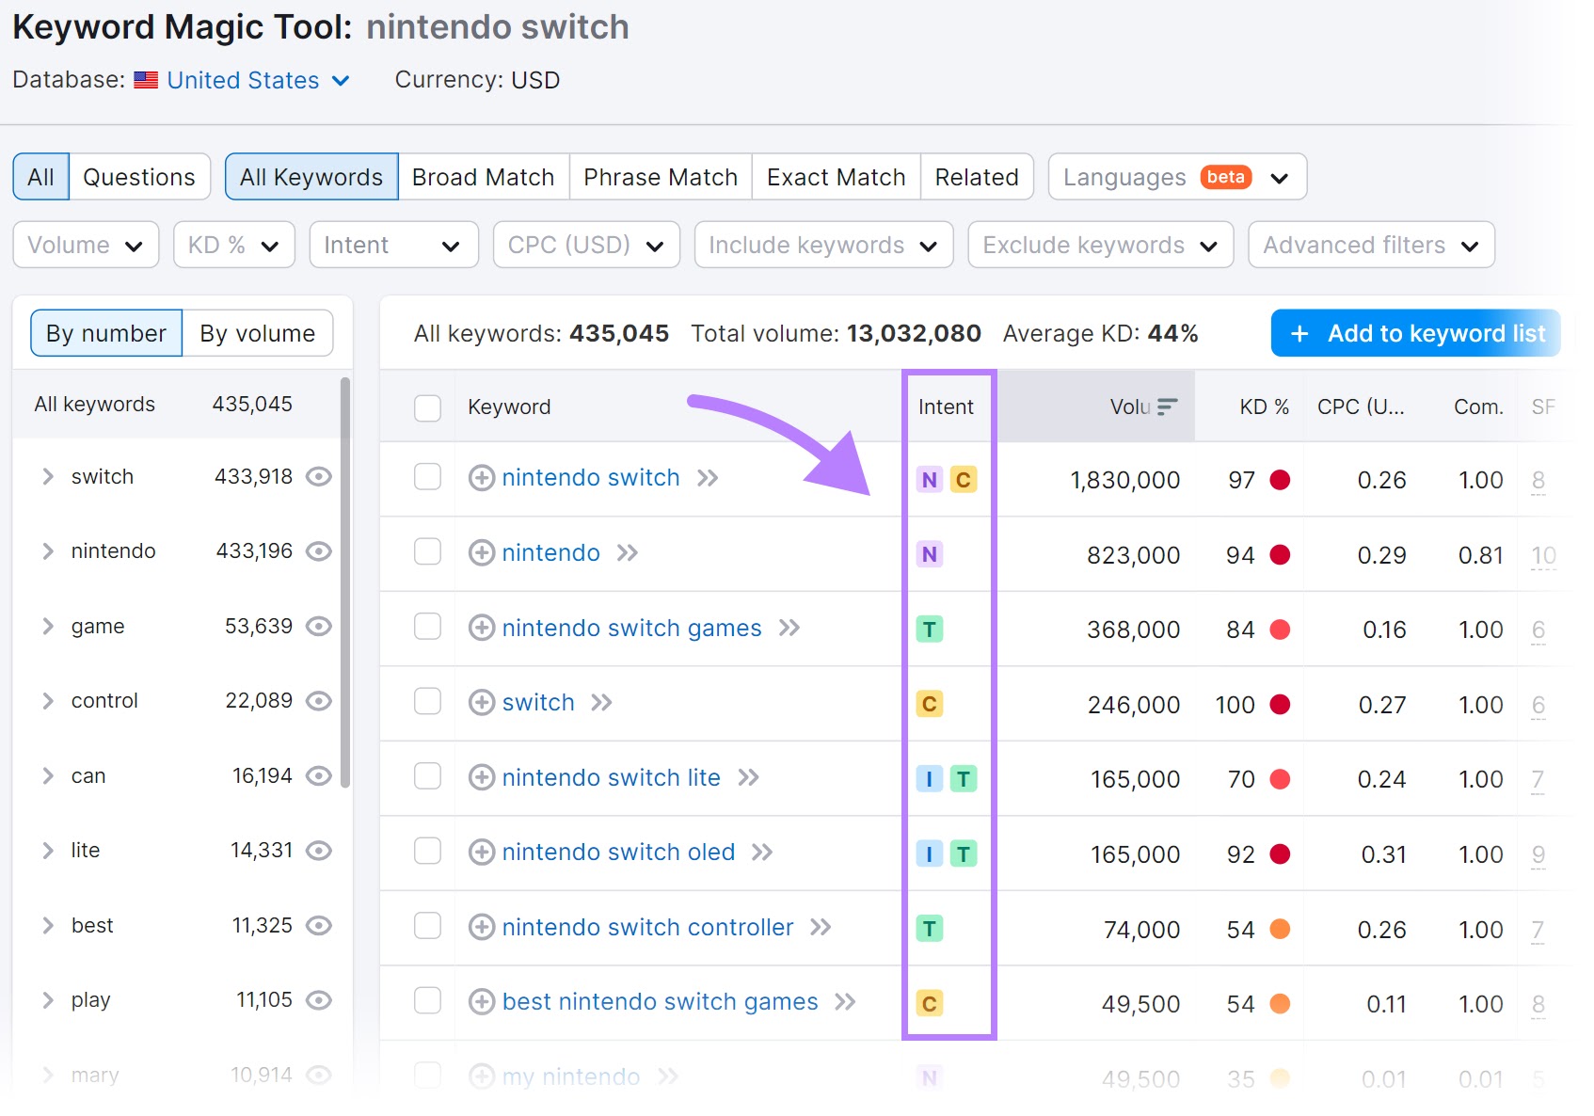The width and height of the screenshot is (1594, 1116).
Task: Open the KD % filter dropdown
Action: (x=234, y=246)
